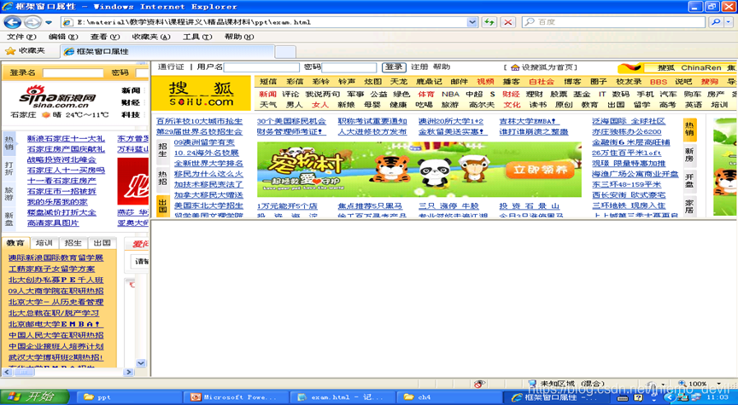Click left frame horizontal scrollbar left arrow
The width and height of the screenshot is (738, 405).
[7, 372]
